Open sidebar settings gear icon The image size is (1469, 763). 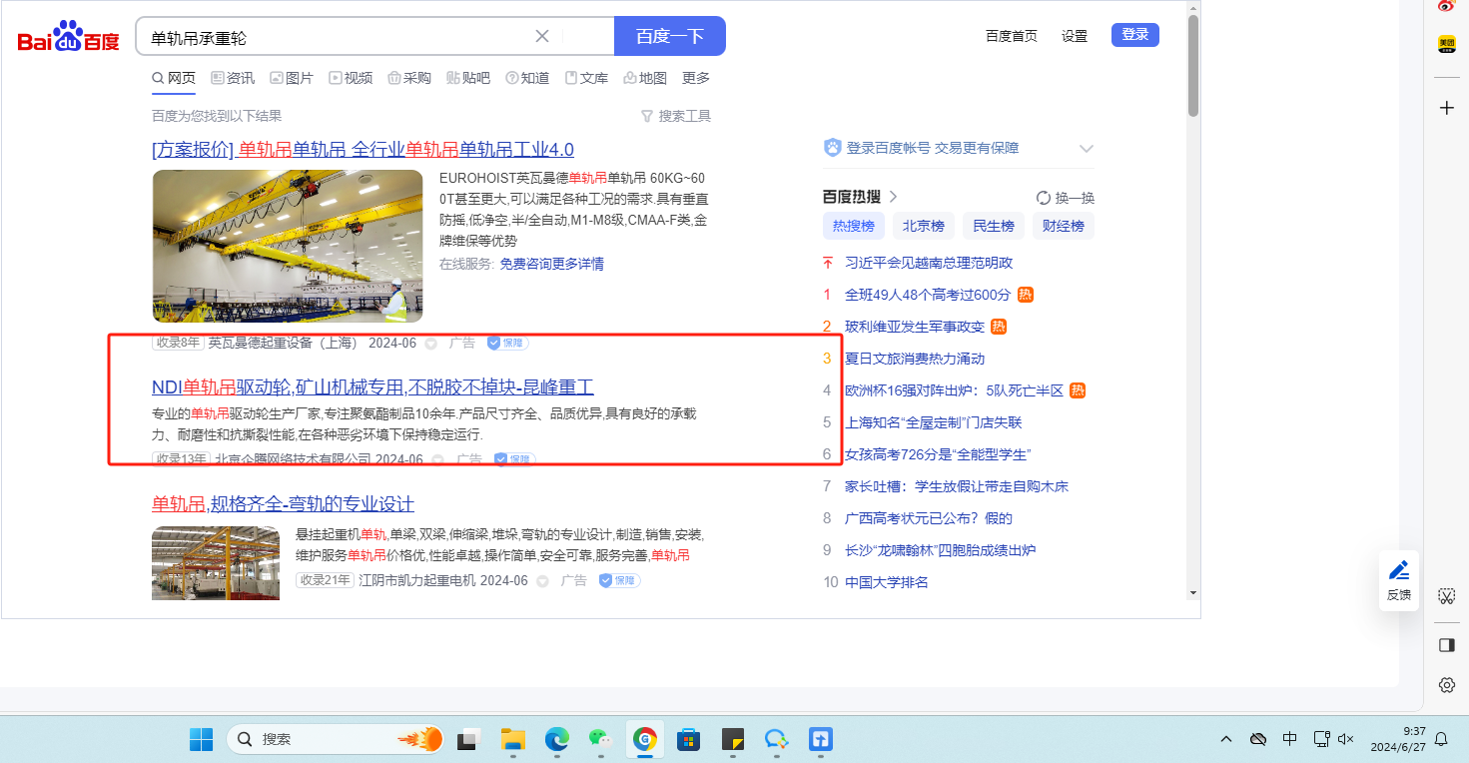[x=1446, y=685]
